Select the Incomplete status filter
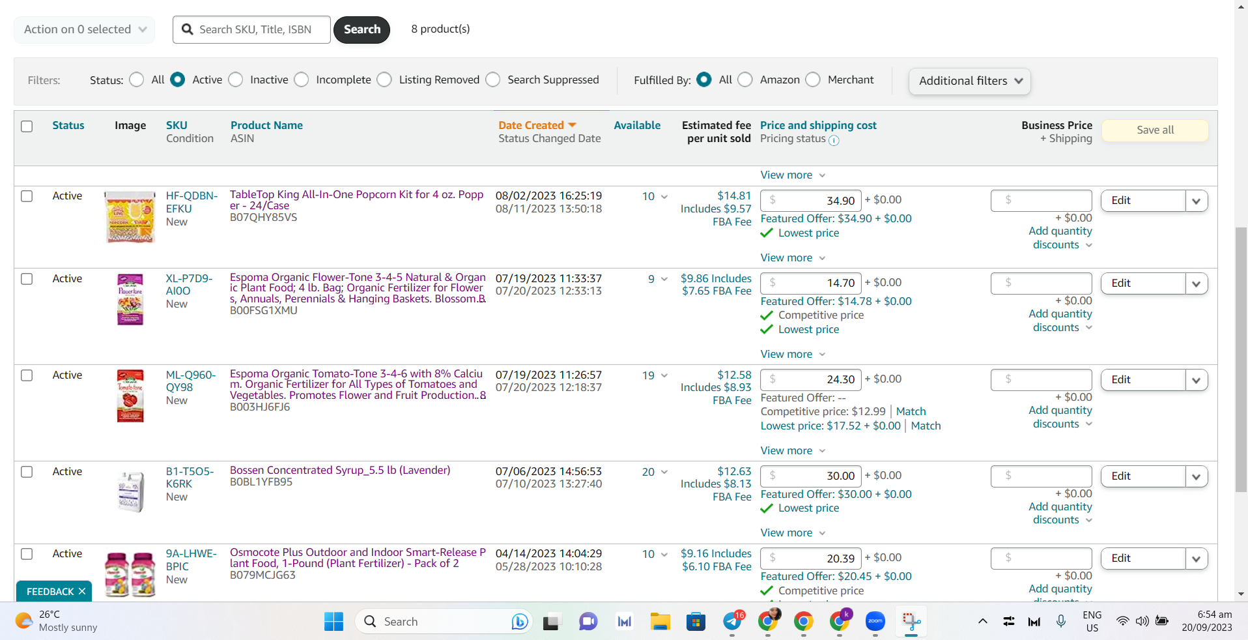This screenshot has height=640, width=1248. tap(302, 80)
